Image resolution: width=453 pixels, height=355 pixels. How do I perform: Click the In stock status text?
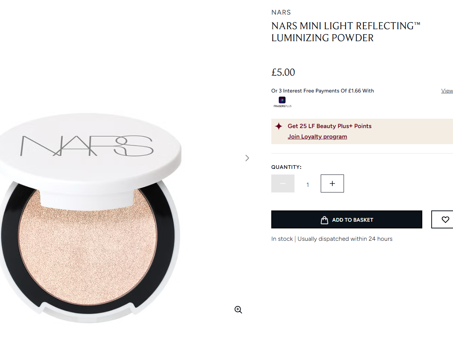tap(282, 239)
